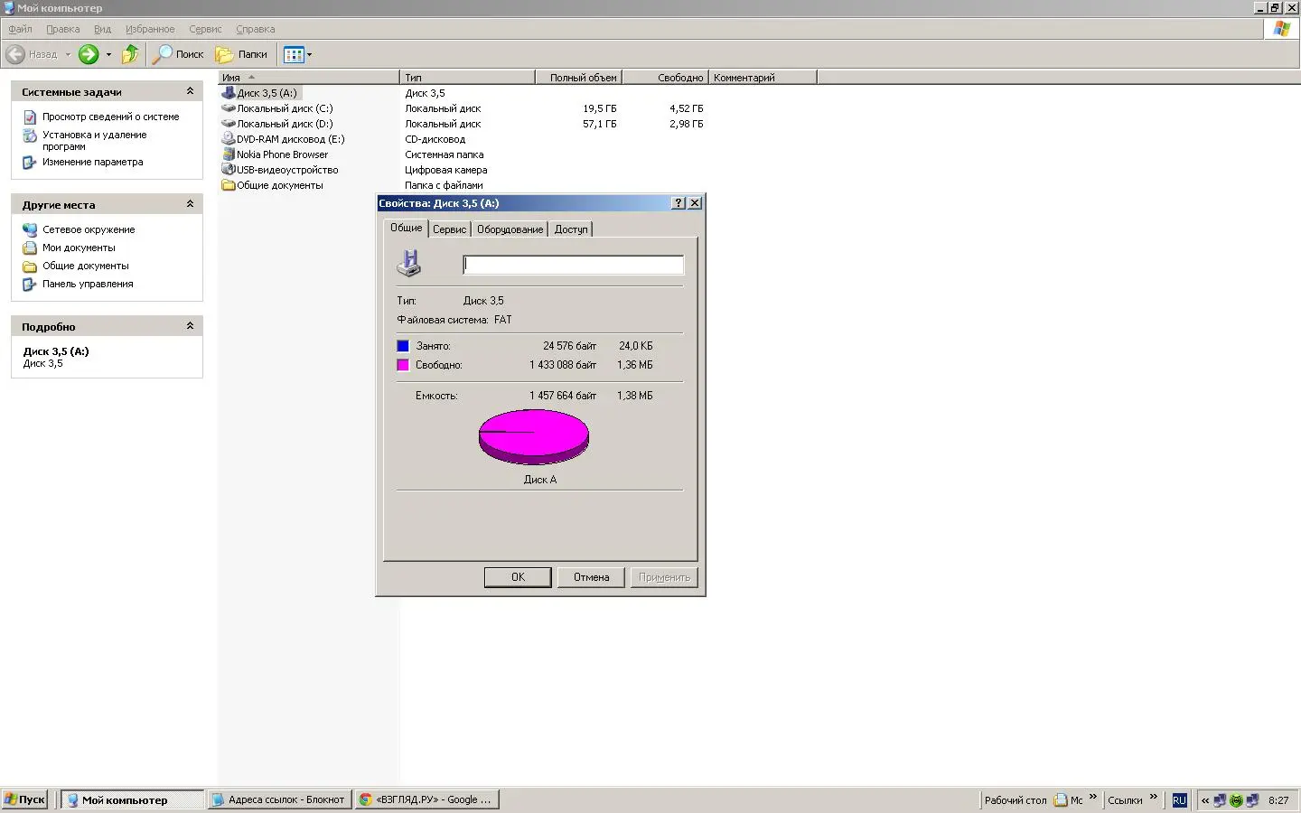Select the Общие tab in the dialog
Viewport: 1301px width, 813px height.
click(406, 228)
